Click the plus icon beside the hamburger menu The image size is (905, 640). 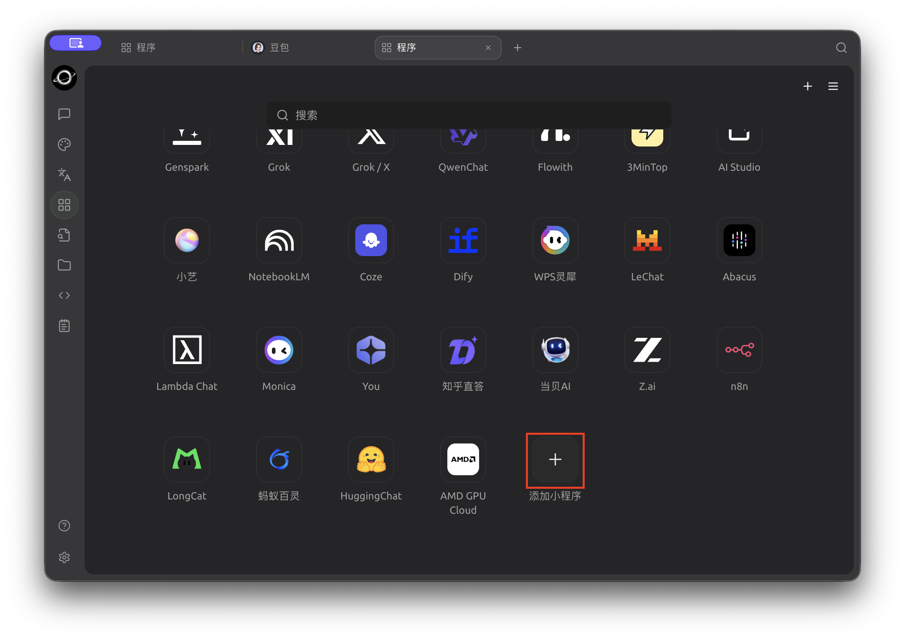point(807,86)
